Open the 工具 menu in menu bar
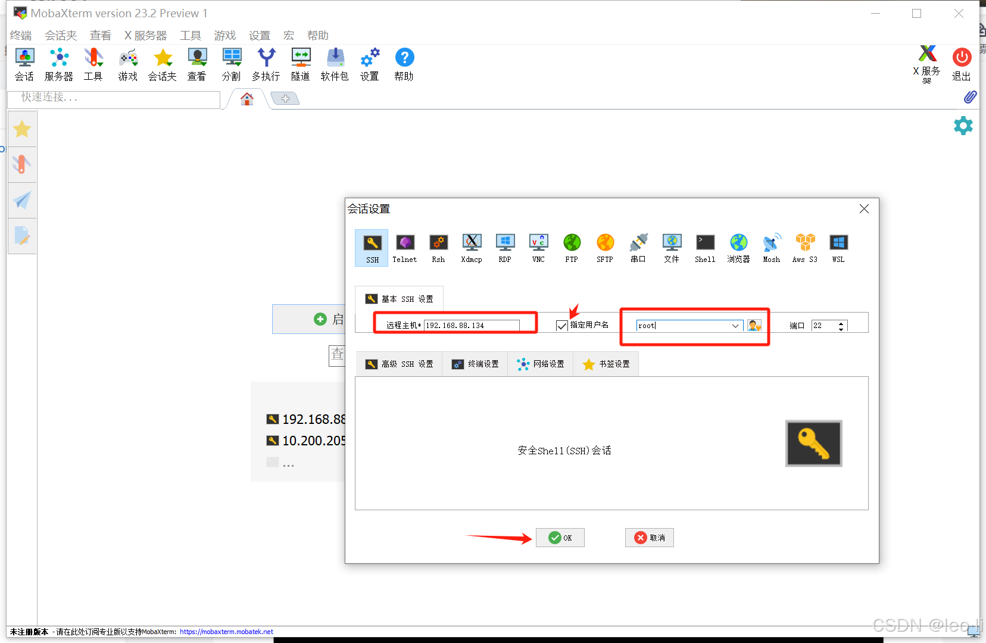Viewport: 986px width, 643px height. click(191, 35)
